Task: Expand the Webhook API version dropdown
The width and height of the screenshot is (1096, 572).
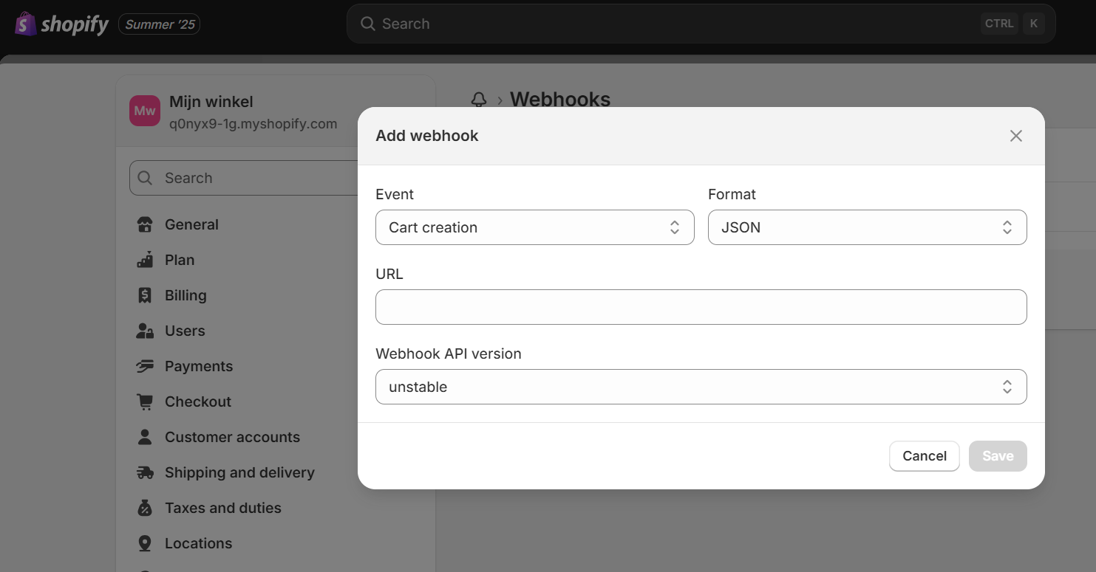Action: [701, 387]
